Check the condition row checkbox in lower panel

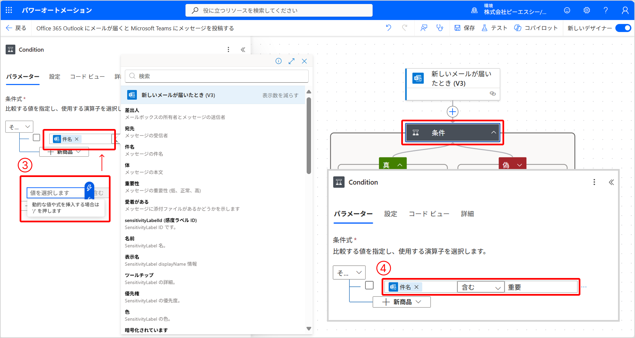tap(369, 285)
